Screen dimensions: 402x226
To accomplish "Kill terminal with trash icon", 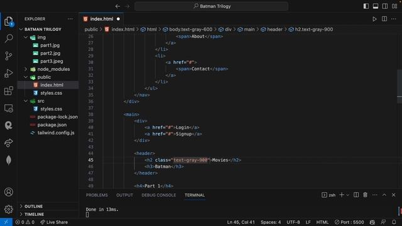I will point(365,195).
